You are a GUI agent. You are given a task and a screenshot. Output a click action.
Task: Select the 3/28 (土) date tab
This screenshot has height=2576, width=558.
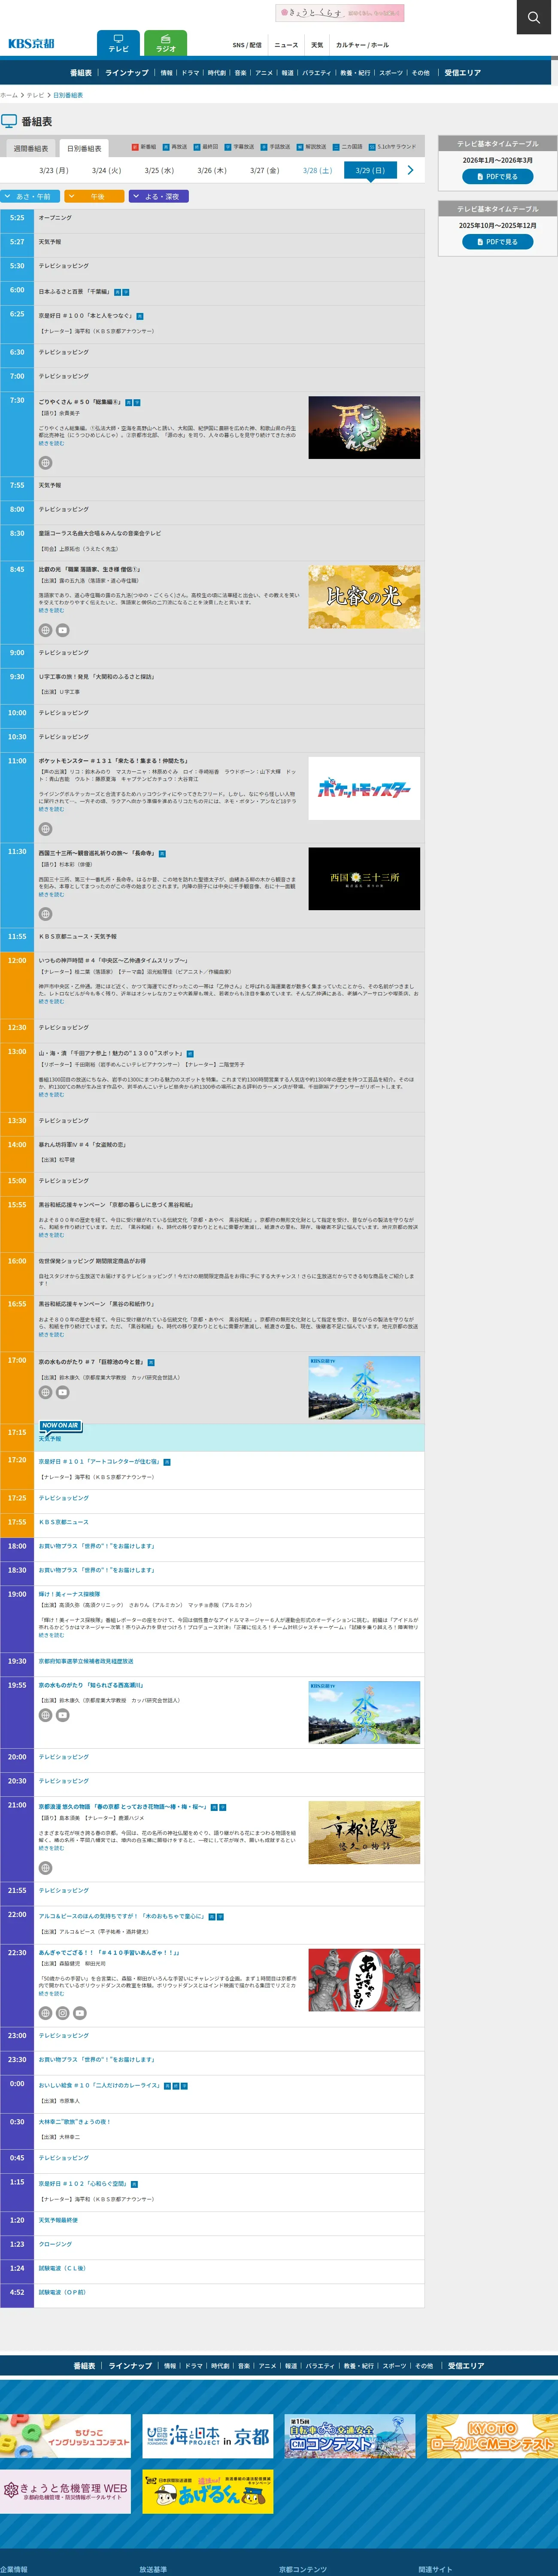(x=317, y=170)
